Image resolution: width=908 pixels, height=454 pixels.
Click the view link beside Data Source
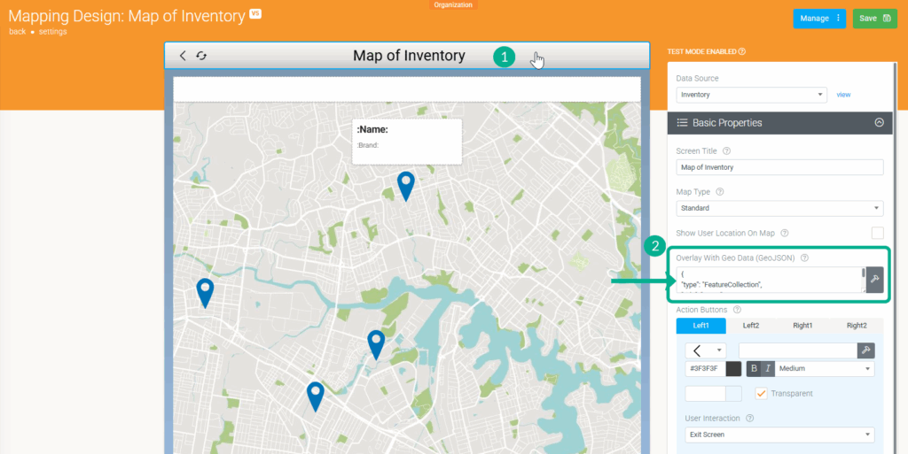click(x=843, y=95)
